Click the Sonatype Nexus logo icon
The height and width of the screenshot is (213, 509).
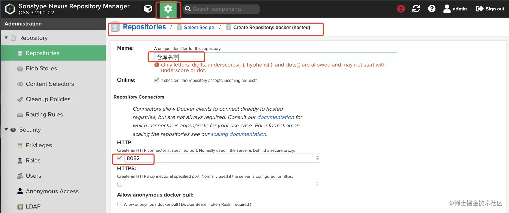(x=10, y=9)
